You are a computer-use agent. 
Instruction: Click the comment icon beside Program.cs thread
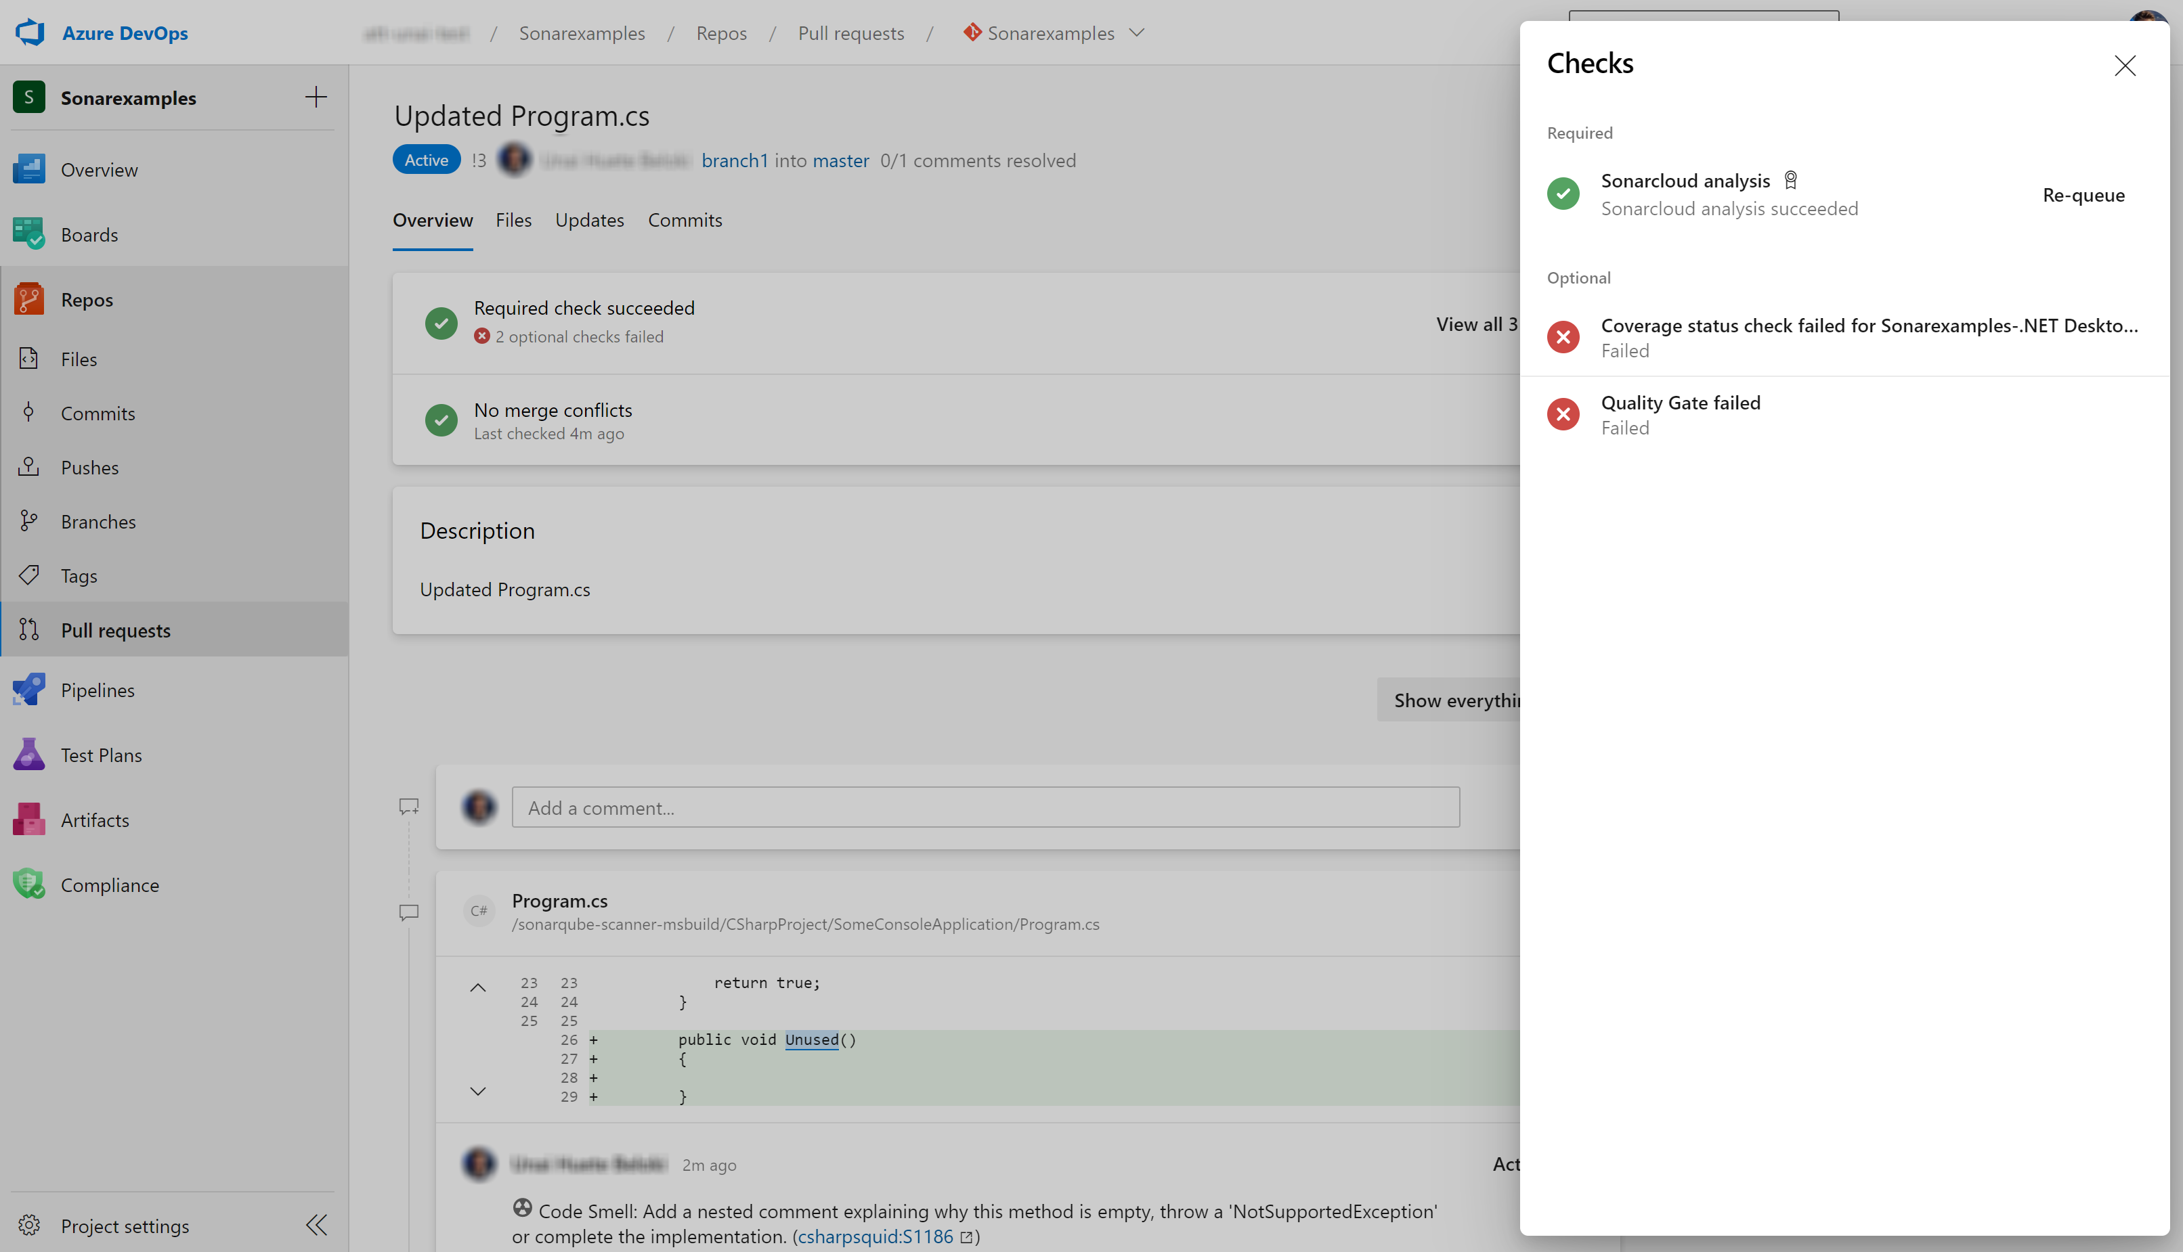coord(408,912)
